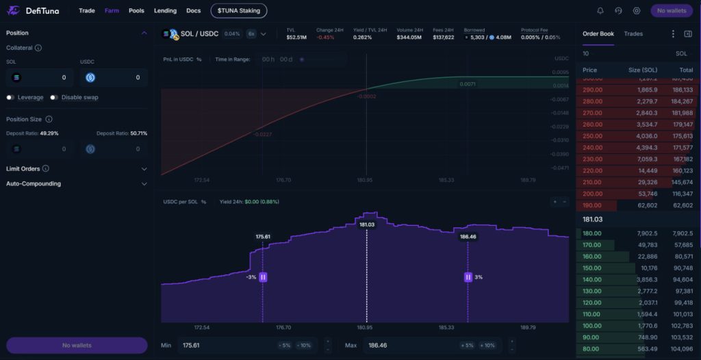Grab the 3% upper range handle

click(x=468, y=277)
